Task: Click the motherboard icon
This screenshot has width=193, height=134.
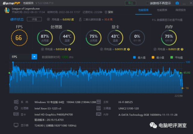Action: click(98, 102)
